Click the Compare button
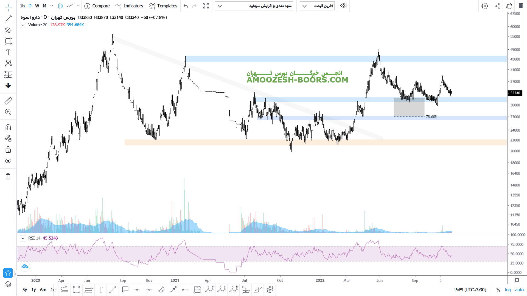Image resolution: width=527 pixels, height=296 pixels. point(97,6)
